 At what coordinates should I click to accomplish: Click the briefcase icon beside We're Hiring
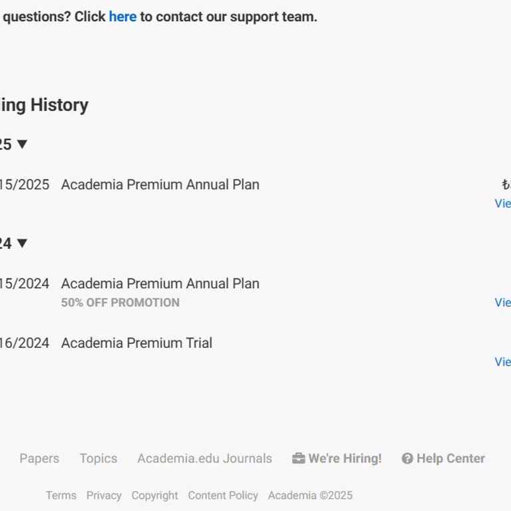[298, 458]
